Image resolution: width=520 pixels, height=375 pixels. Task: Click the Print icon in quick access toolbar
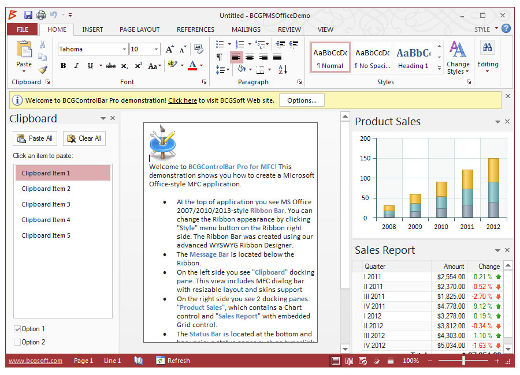coord(41,15)
